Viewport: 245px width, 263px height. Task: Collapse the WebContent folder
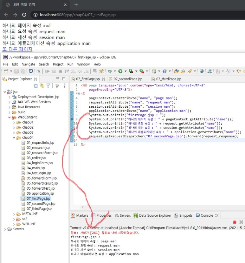(x=10, y=117)
